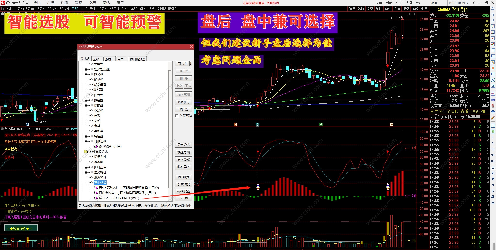Switch to 60-minute period in sidebar

[493, 161]
